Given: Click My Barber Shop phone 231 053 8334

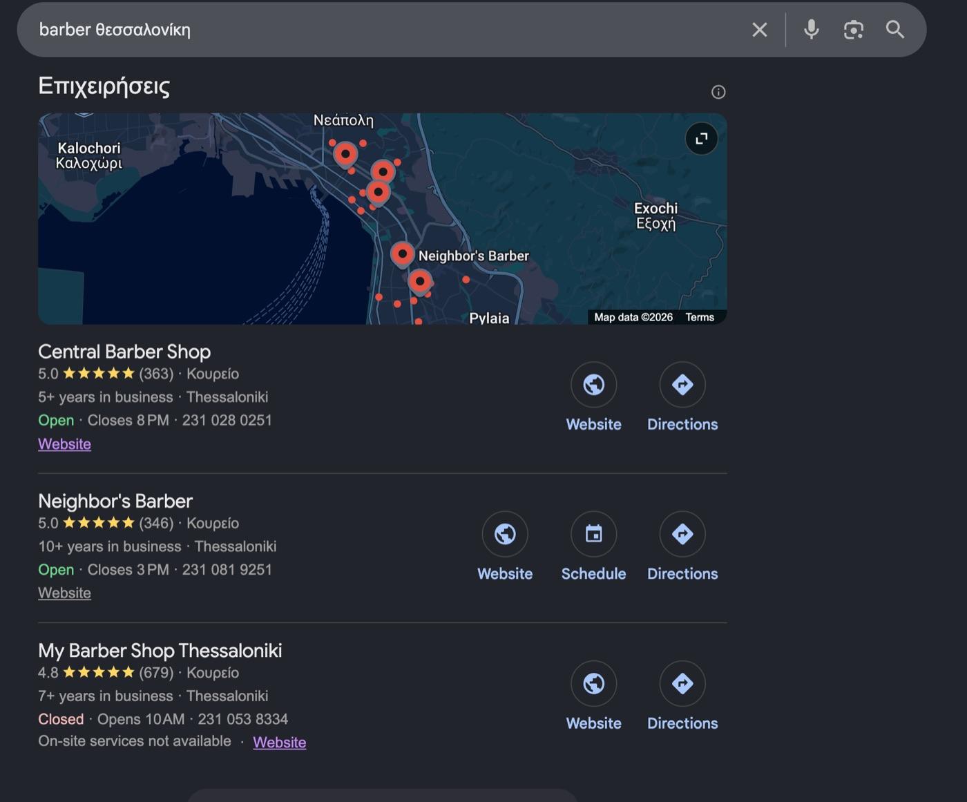Looking at the screenshot, I should (x=243, y=719).
